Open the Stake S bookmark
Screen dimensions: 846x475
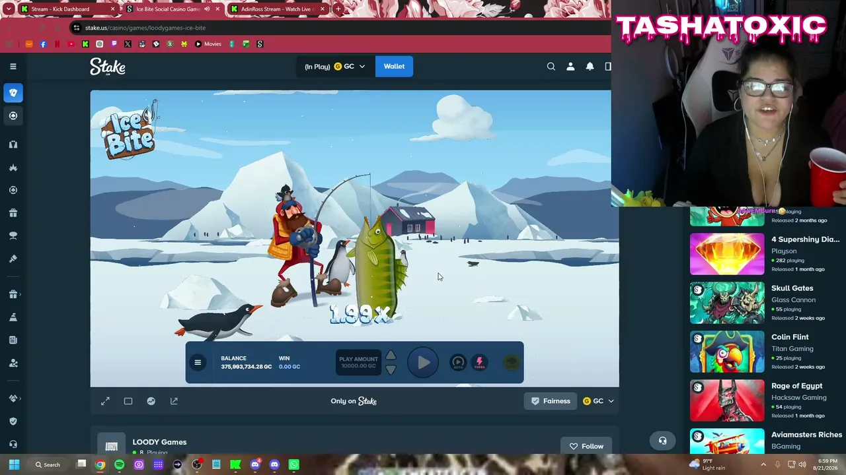[260, 44]
